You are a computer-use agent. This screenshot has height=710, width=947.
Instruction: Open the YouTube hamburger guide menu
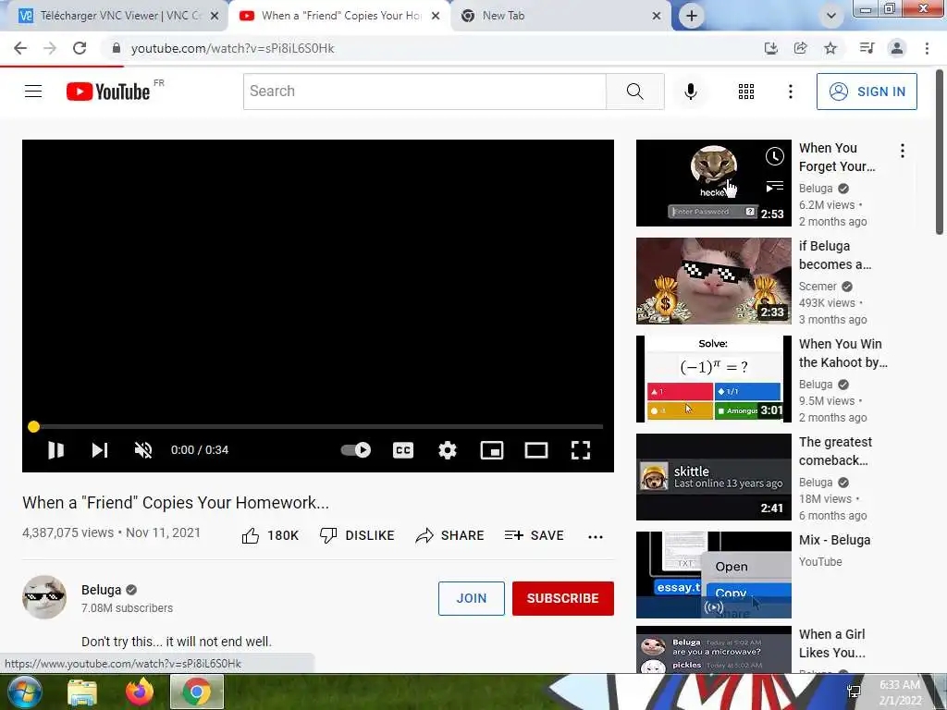tap(33, 92)
